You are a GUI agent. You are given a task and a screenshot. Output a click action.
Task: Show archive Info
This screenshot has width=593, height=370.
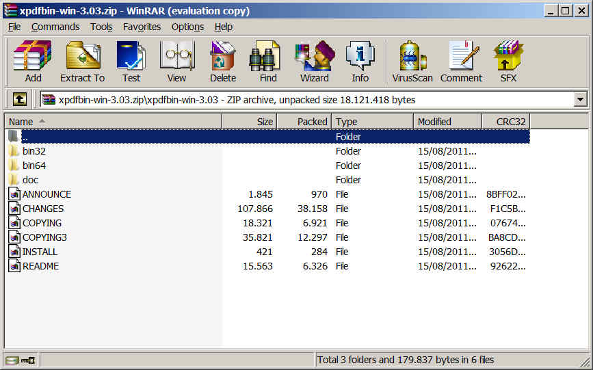coord(360,62)
